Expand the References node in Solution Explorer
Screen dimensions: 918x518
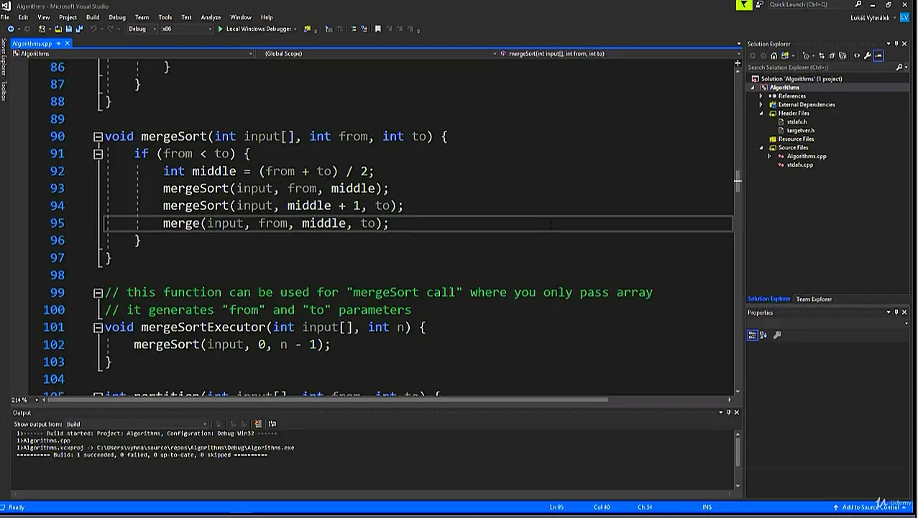coord(761,96)
